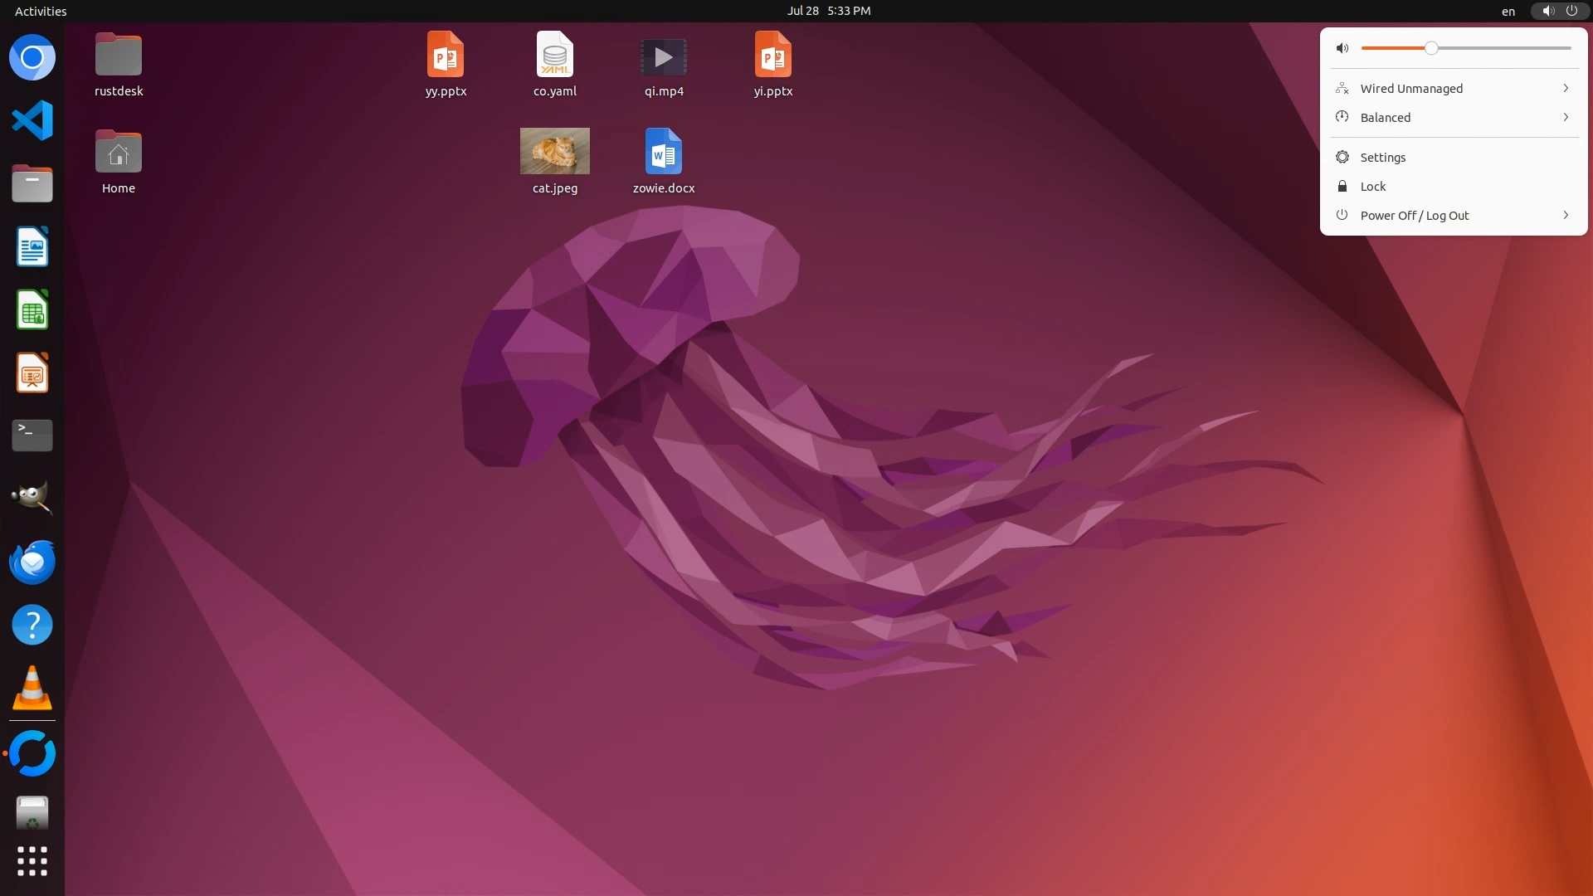Screen dimensions: 1593x896
Task: Open LibreOffice Impress from dock
Action: click(32, 373)
